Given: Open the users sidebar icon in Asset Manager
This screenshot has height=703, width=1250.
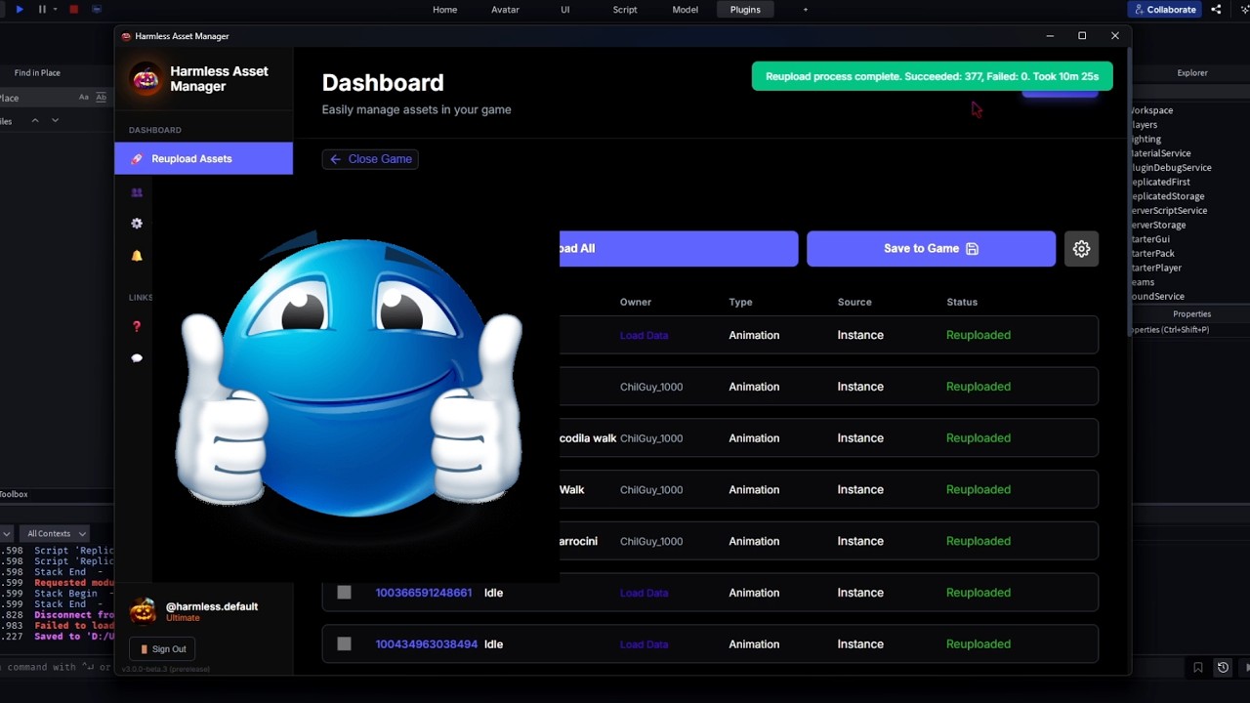Looking at the screenshot, I should (x=137, y=192).
